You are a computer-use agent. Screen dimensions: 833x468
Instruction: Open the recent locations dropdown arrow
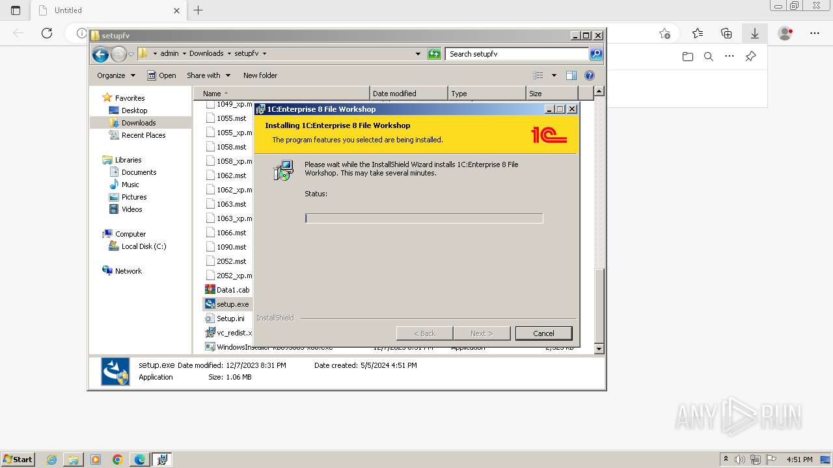coord(131,54)
